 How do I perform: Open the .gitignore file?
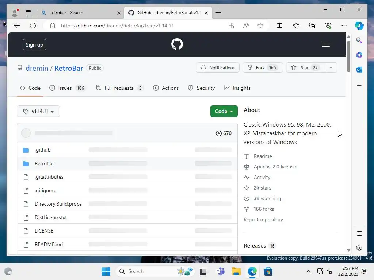46,190
